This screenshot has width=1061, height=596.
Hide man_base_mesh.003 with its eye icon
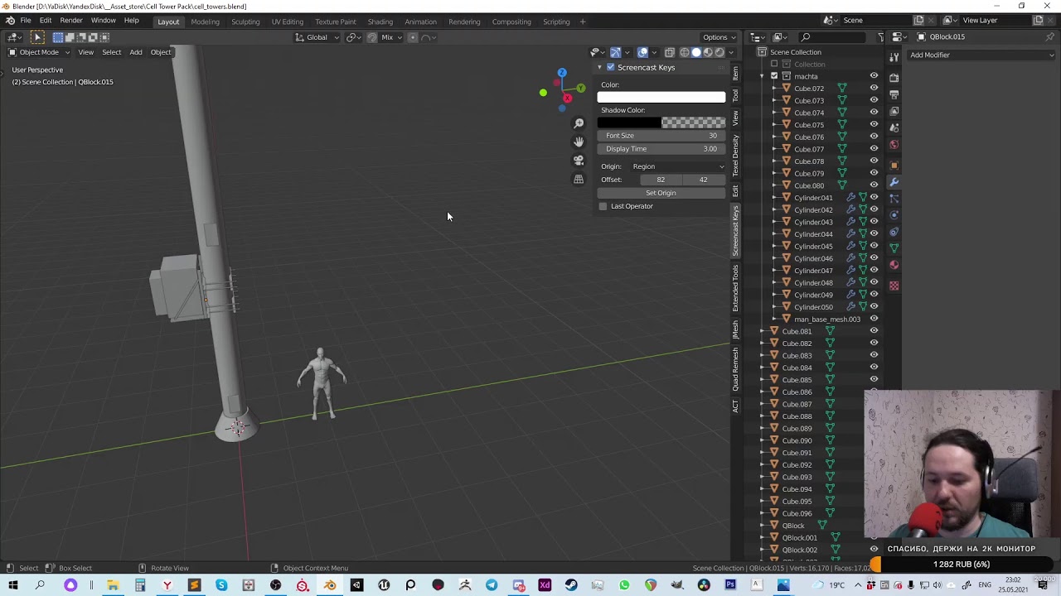(x=874, y=319)
